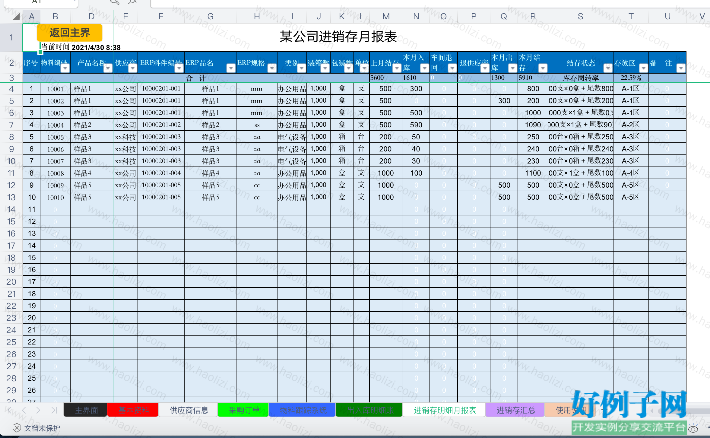
Task: Open the 物料编码 filter dropdown
Action: click(65, 68)
